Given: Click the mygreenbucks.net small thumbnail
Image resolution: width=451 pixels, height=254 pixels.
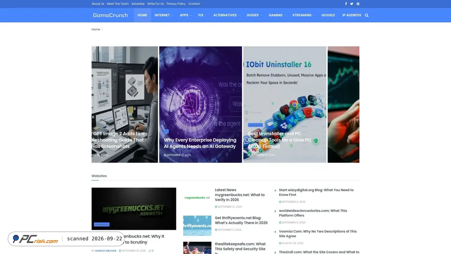Looking at the screenshot, I should pyautogui.click(x=197, y=197).
